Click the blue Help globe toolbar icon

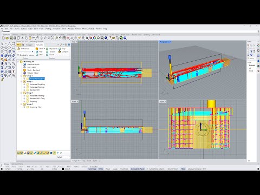[125, 38]
